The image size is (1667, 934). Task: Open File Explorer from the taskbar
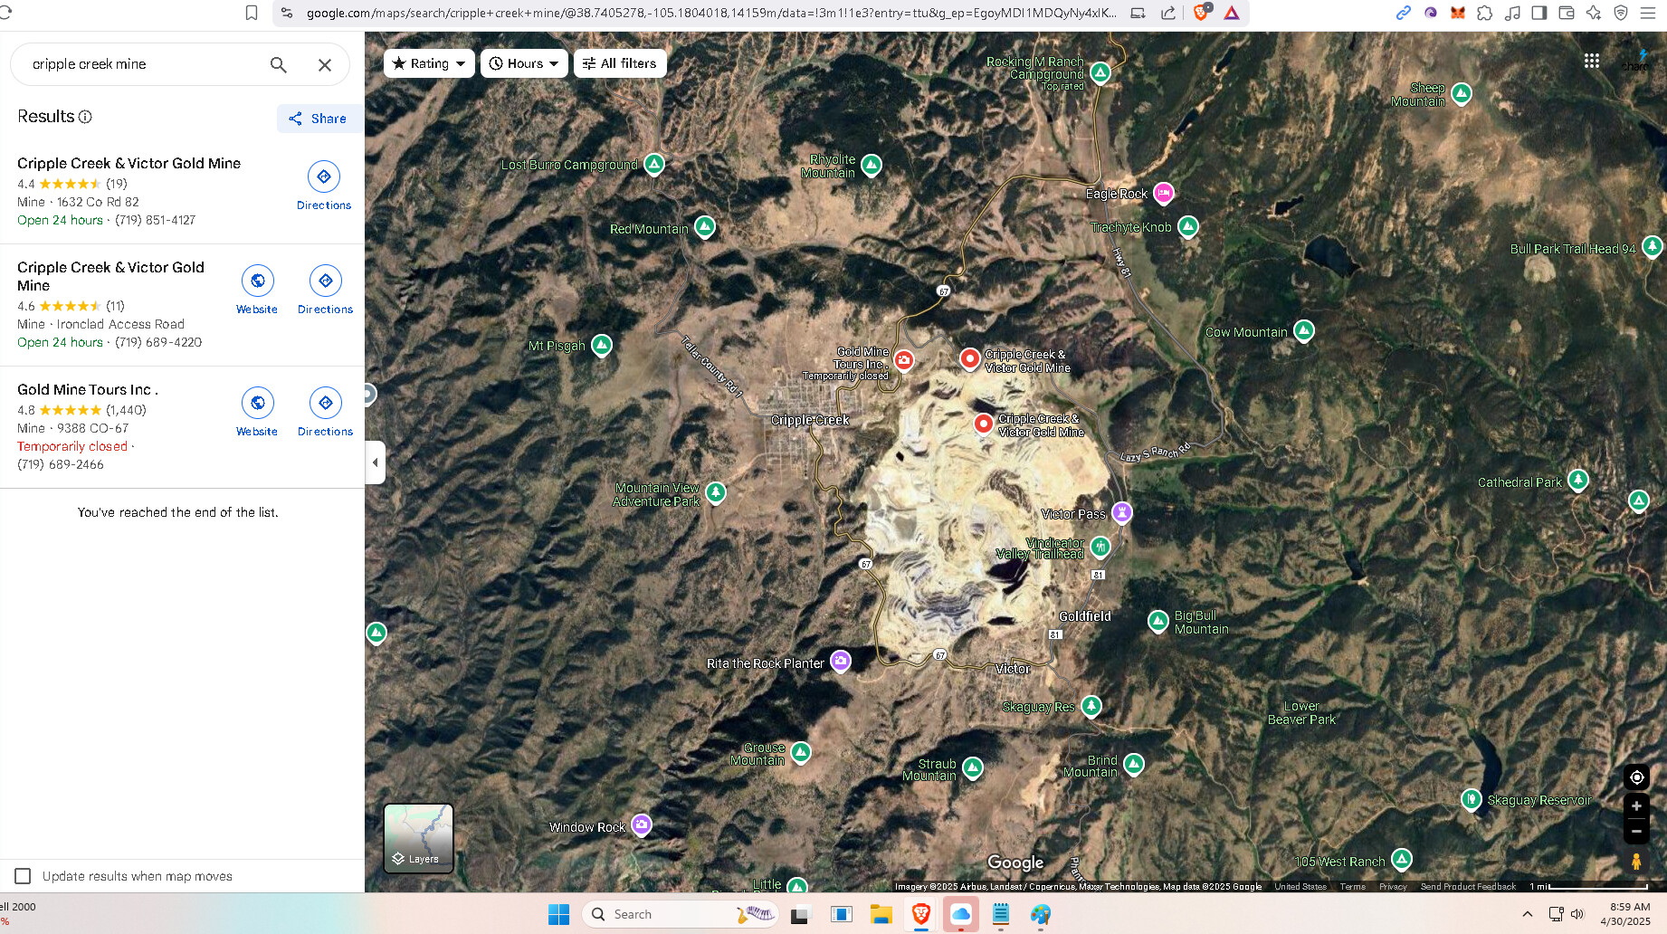tap(881, 914)
